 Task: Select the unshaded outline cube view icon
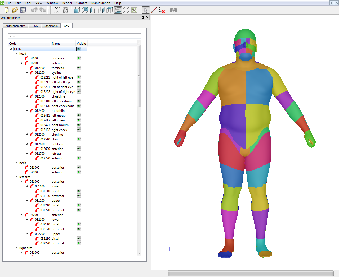pos(126,10)
